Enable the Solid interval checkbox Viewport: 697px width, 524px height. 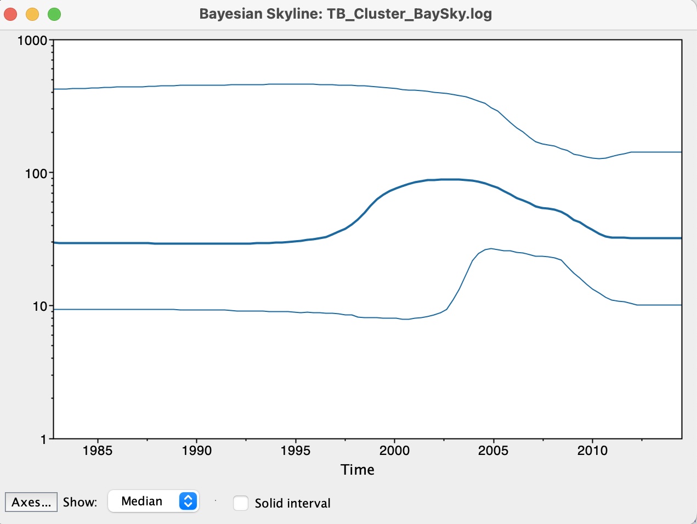tap(241, 503)
